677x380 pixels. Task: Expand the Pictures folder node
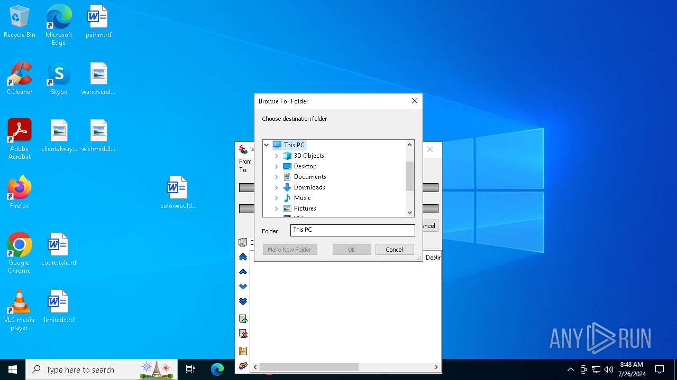[276, 208]
